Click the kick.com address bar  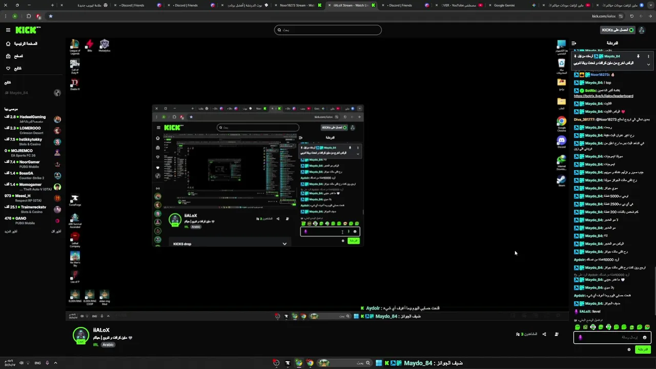pos(604,16)
